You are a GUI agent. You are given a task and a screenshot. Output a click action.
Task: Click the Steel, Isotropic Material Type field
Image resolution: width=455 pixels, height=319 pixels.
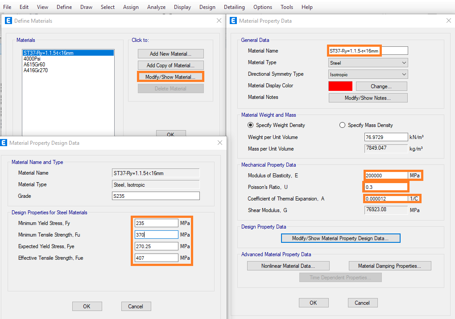pos(156,184)
